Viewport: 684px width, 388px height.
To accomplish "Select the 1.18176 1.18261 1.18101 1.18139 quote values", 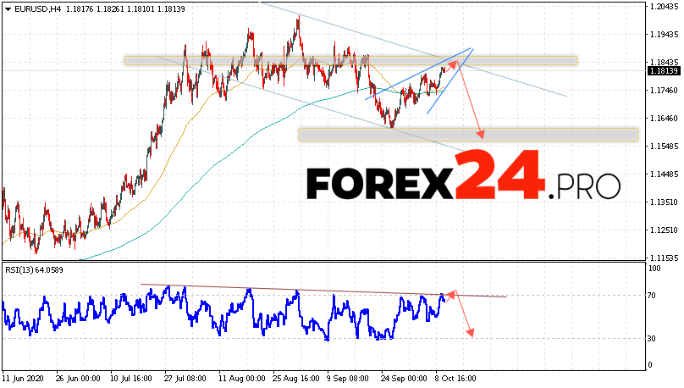I will click(125, 8).
